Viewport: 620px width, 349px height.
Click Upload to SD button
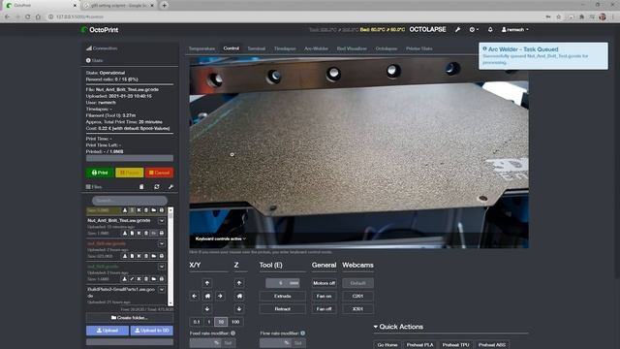tap(152, 331)
